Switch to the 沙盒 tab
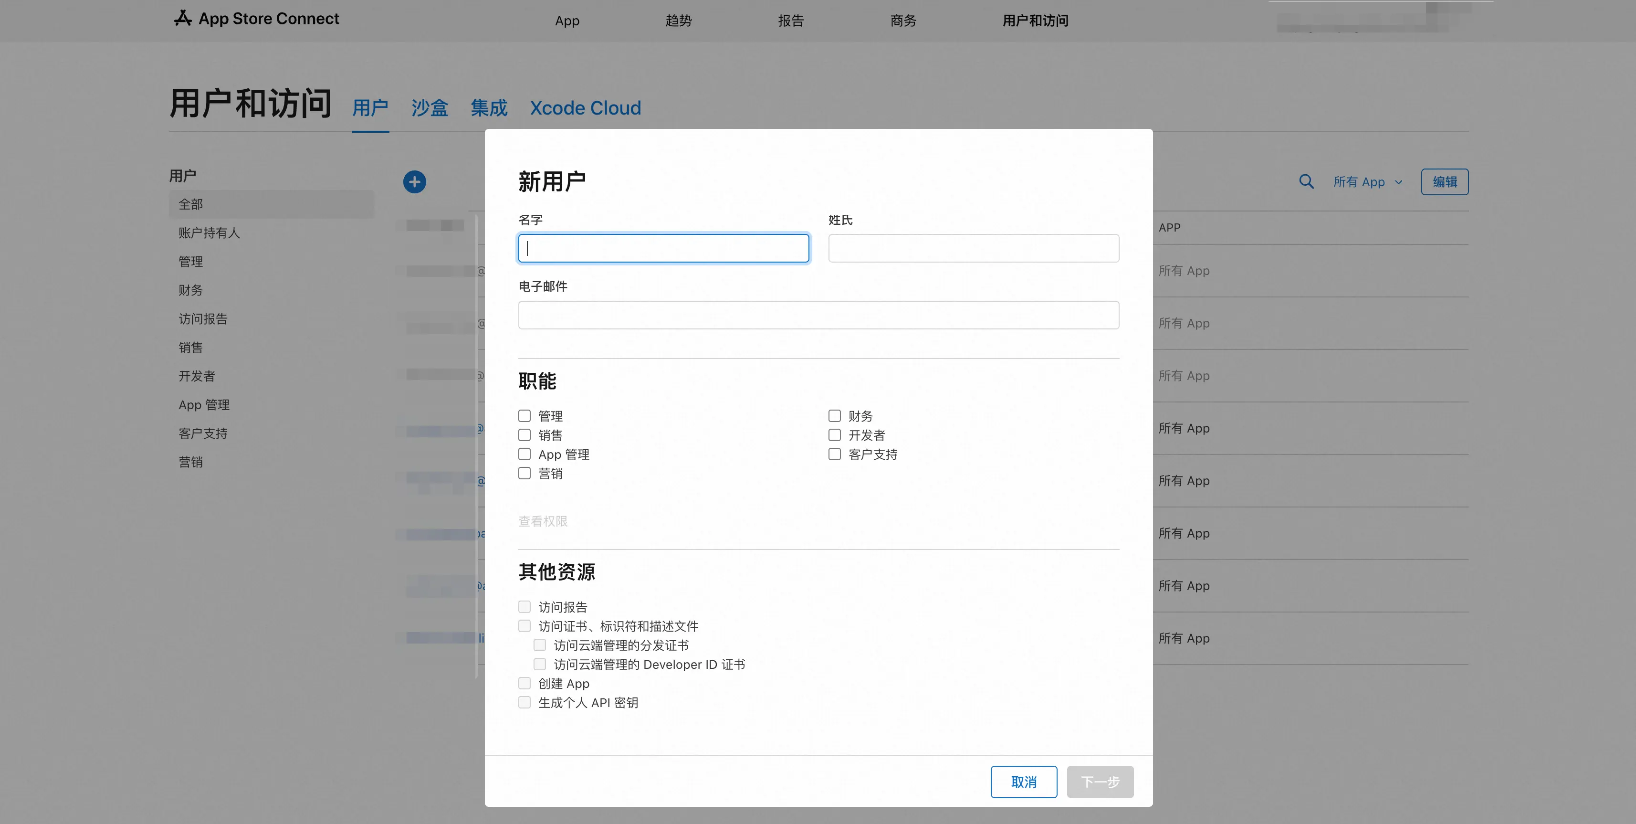1636x824 pixels. (x=430, y=108)
